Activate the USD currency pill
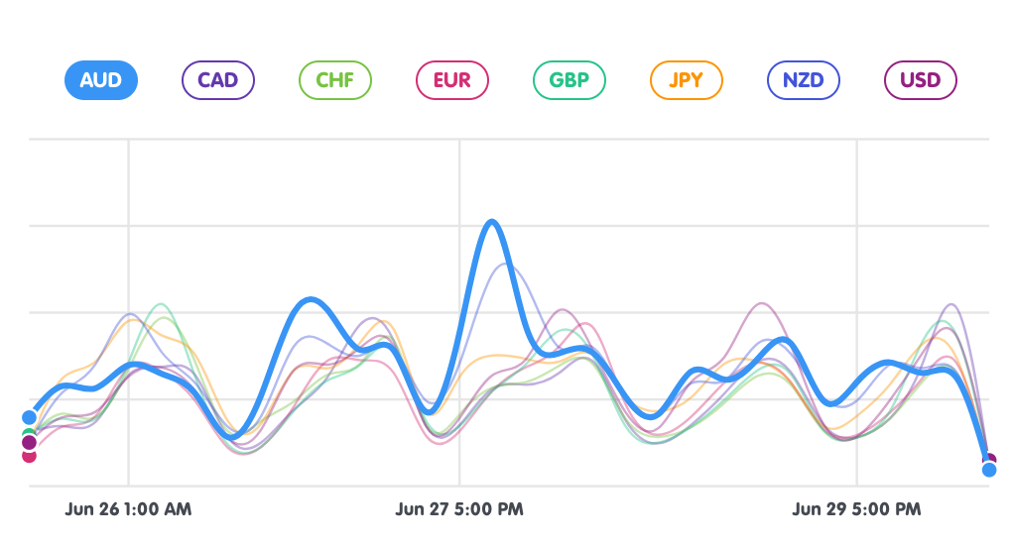This screenshot has width=1012, height=545. coord(921,80)
